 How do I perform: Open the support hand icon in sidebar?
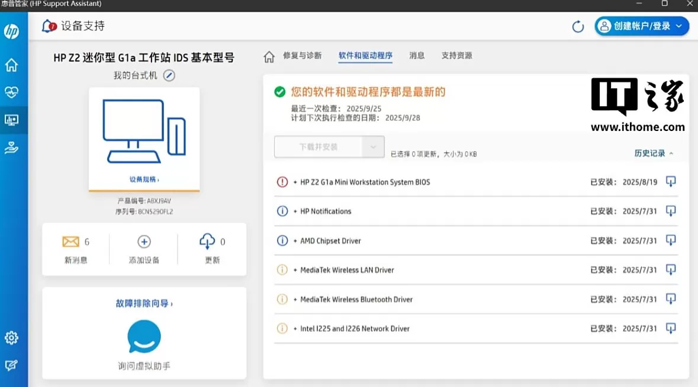[11, 148]
